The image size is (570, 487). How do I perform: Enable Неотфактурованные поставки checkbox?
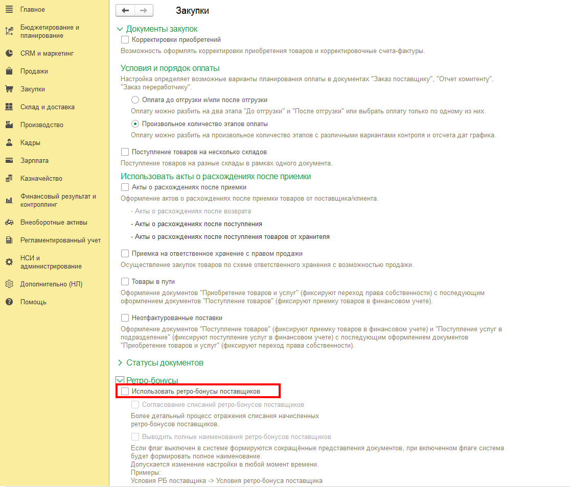click(x=125, y=318)
